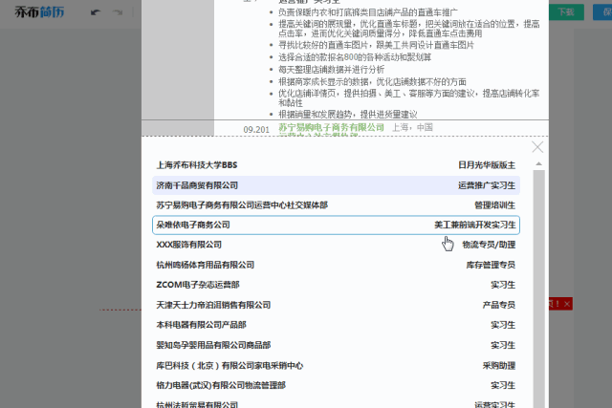The image size is (612, 408).
Task: Select XXX服饰有限公司 entry
Action: (x=336, y=246)
